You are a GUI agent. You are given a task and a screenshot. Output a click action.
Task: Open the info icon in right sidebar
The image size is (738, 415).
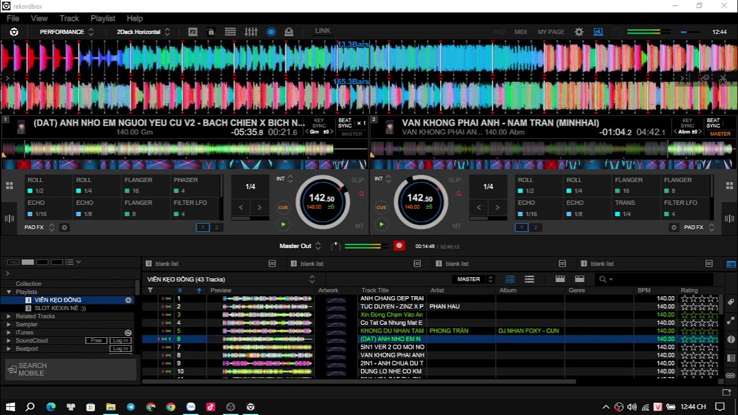click(731, 339)
